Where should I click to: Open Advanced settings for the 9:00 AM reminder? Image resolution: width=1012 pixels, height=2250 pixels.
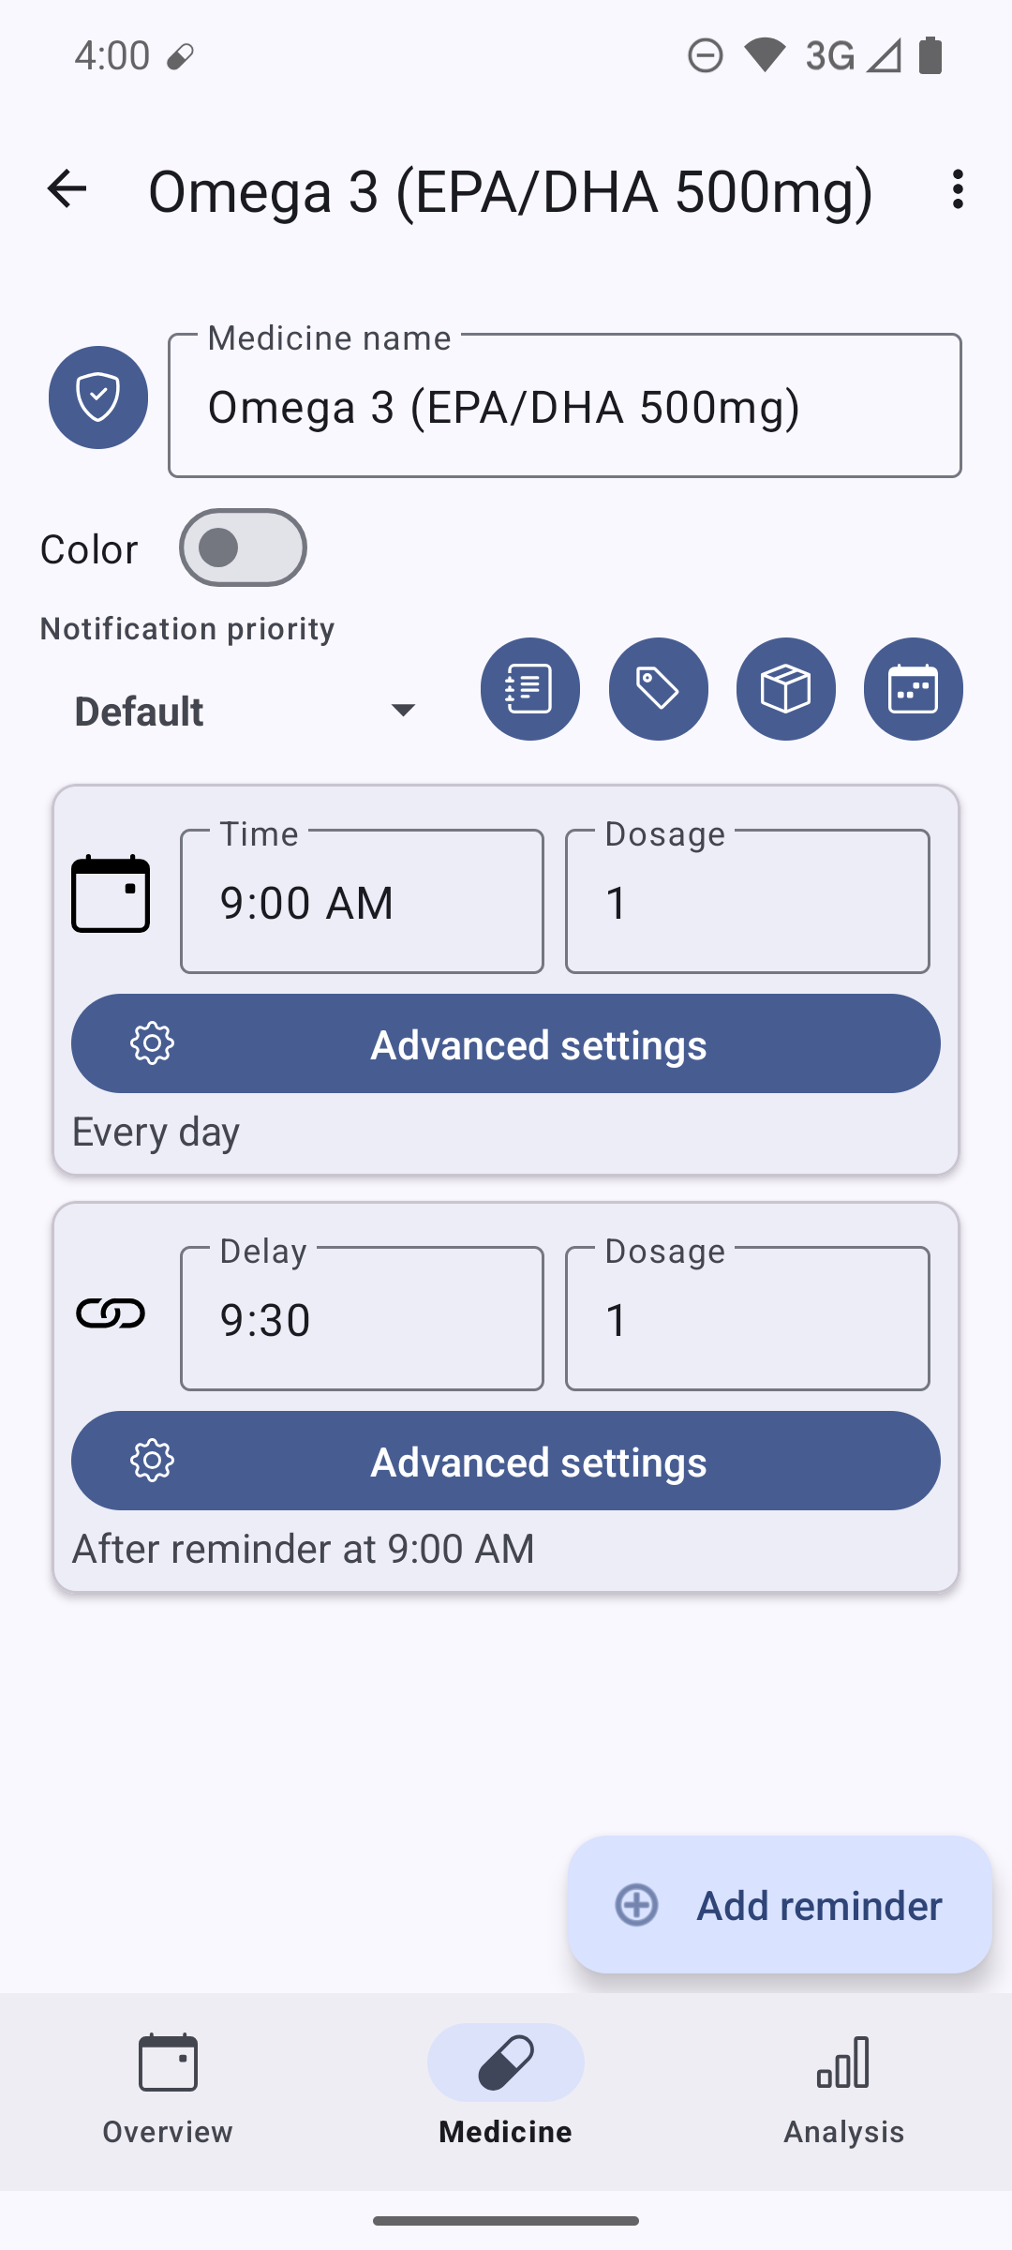[506, 1043]
